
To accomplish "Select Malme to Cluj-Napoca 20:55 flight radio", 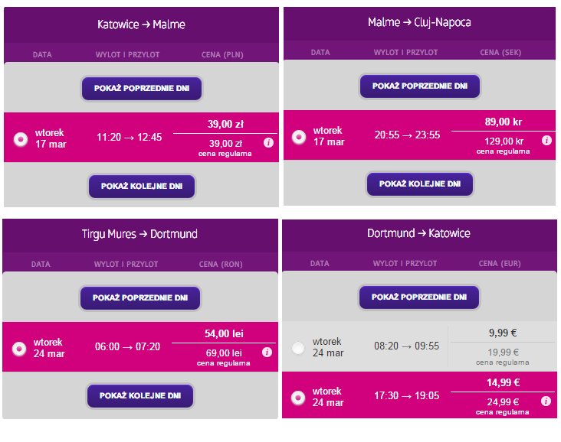I will 299,137.
